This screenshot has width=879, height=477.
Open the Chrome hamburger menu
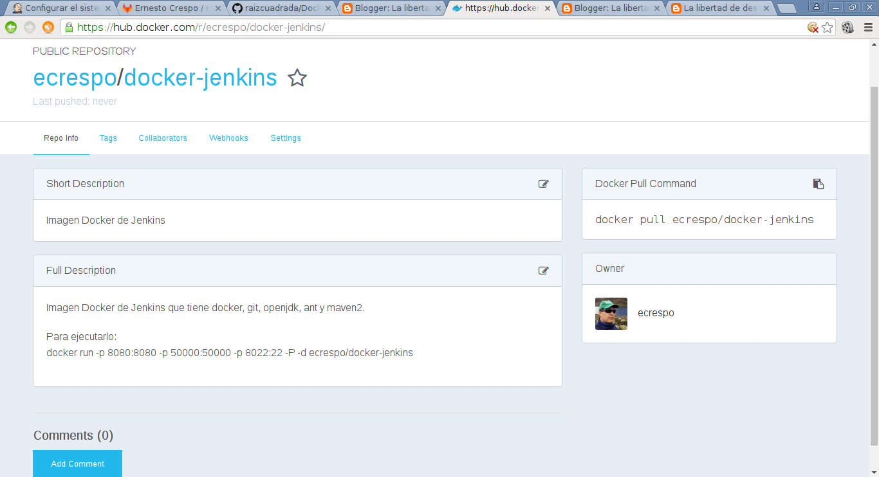pos(867,27)
